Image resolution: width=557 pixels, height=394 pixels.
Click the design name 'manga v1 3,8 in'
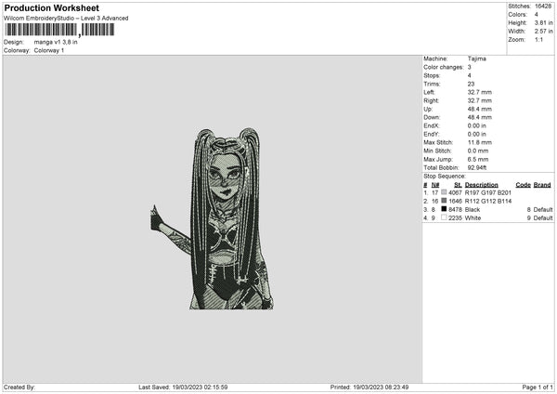[56, 42]
